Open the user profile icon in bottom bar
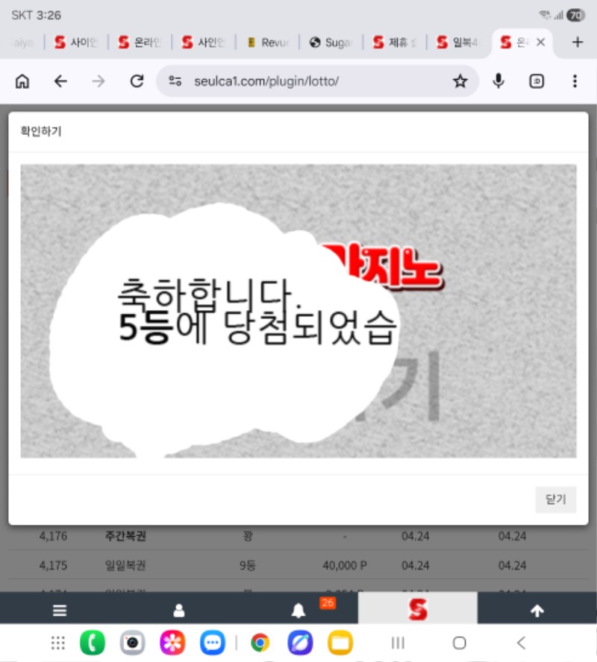The width and height of the screenshot is (597, 662). tap(179, 611)
